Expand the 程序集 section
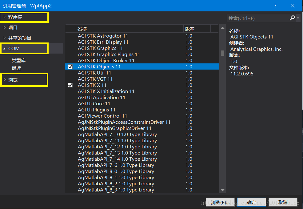This screenshot has width=303, height=209. (x=5, y=17)
